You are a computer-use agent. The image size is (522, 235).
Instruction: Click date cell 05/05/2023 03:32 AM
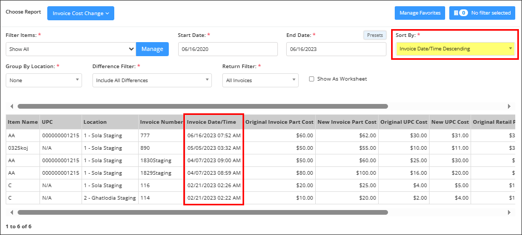(213, 148)
